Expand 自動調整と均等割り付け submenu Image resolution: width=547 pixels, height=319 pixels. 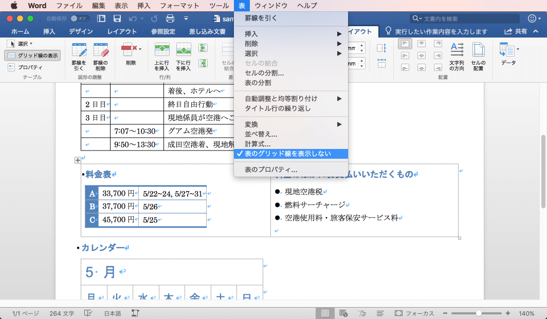[291, 99]
